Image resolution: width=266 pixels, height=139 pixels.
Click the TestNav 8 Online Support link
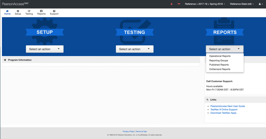pyautogui.click(x=224, y=110)
